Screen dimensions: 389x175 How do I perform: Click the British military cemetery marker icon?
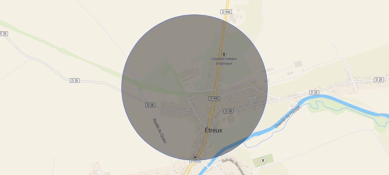point(224,54)
